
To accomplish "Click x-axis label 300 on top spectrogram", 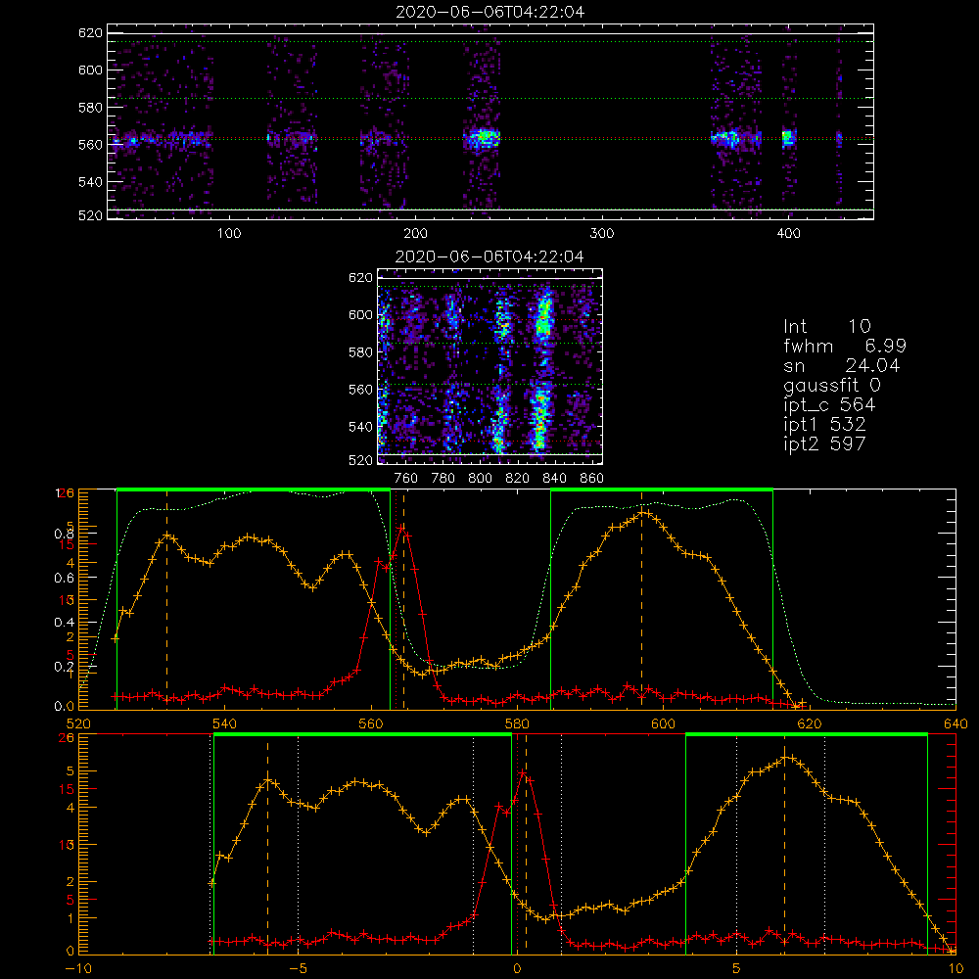I will [602, 234].
